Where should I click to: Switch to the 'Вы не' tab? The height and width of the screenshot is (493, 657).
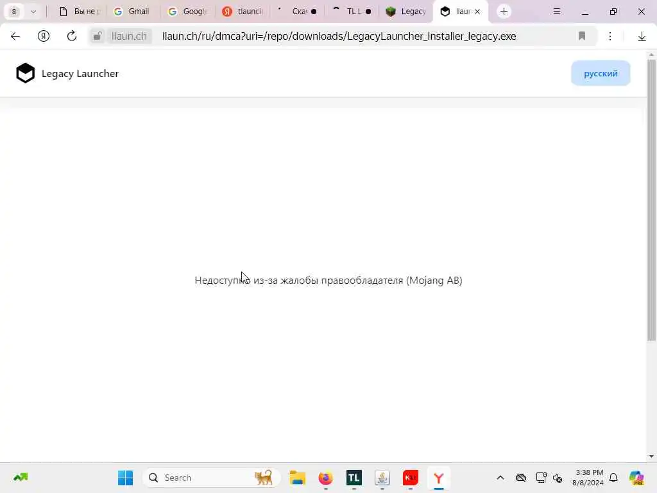click(x=79, y=12)
